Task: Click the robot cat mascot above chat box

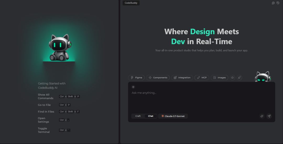Action: pyautogui.click(x=263, y=77)
